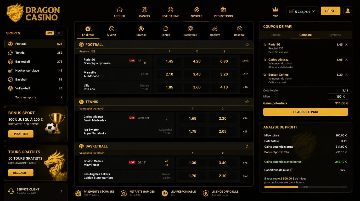Select the Baseball filter icon
The image size is (360, 201).
click(x=240, y=29)
